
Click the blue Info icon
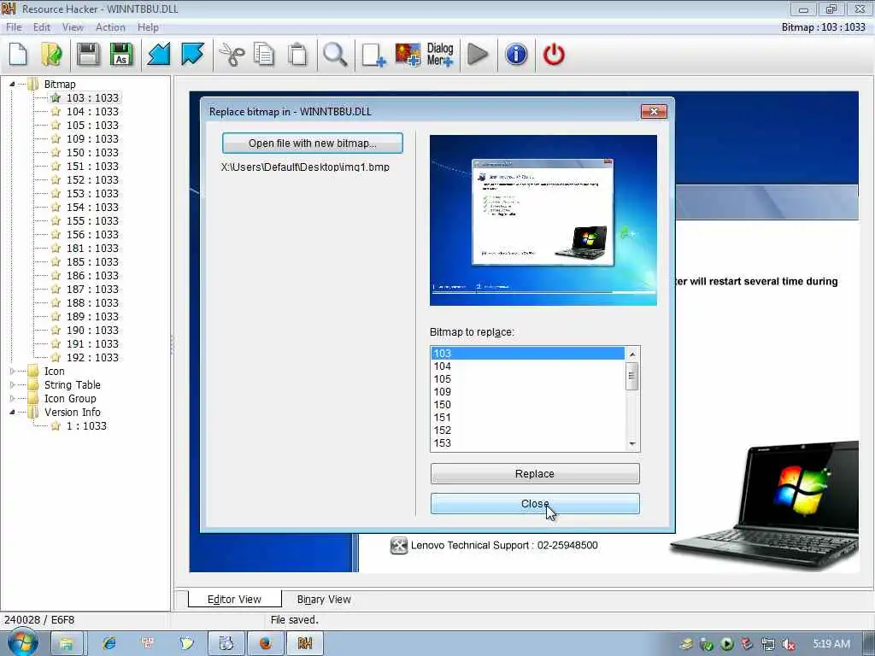516,55
